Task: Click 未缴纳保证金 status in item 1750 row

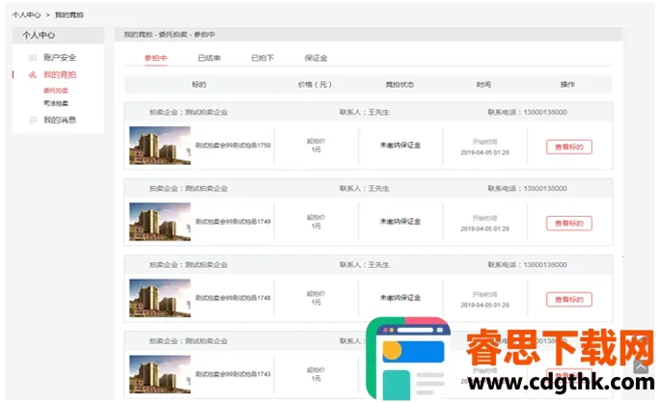Action: pyautogui.click(x=400, y=146)
